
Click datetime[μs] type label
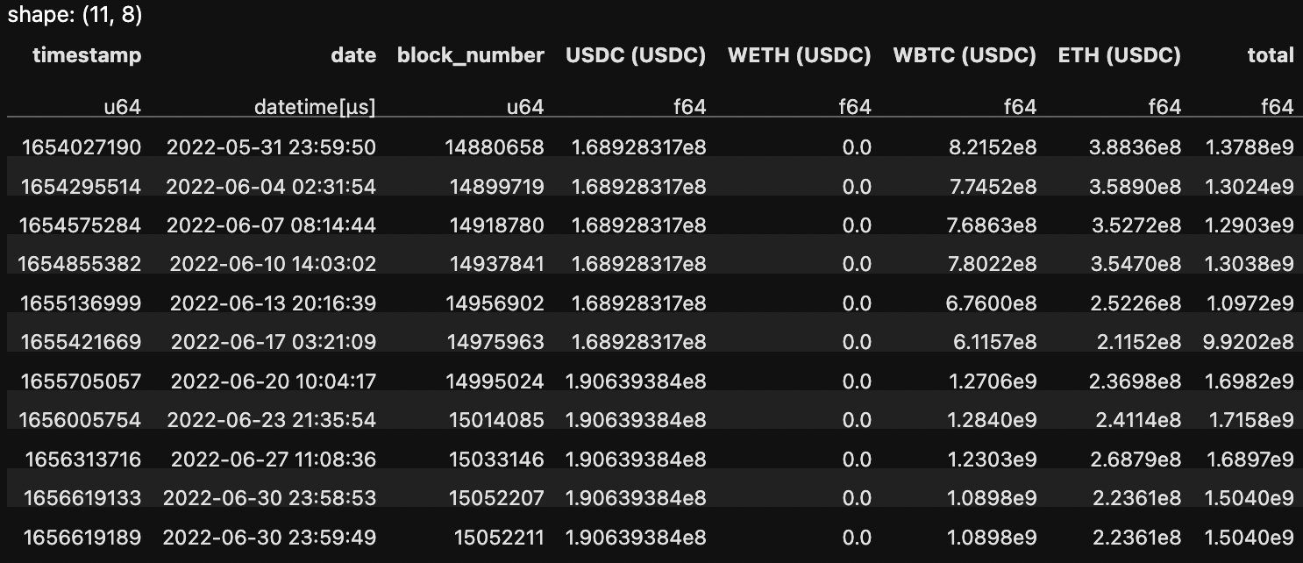click(x=315, y=107)
